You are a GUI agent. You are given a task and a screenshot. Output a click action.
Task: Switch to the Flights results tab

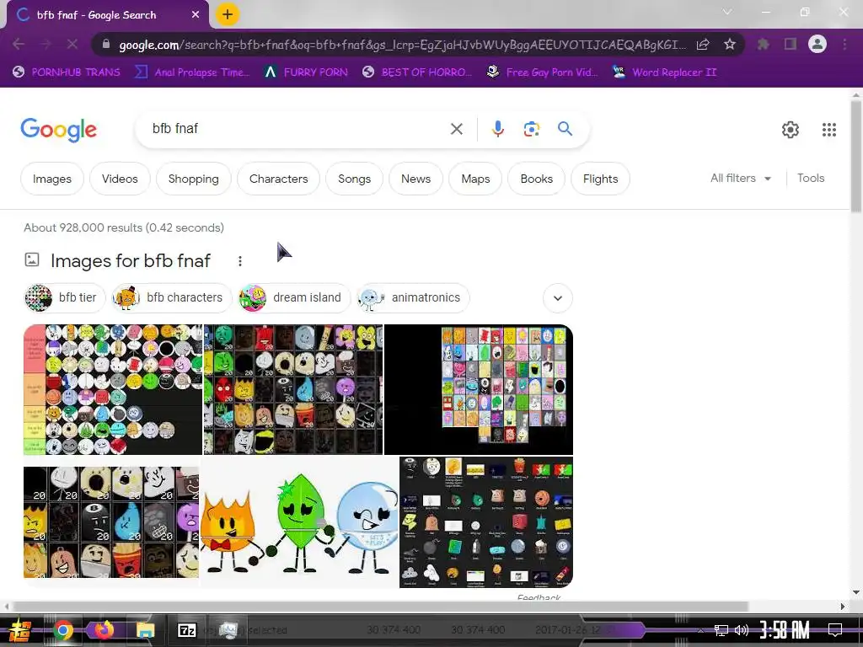[x=600, y=179]
